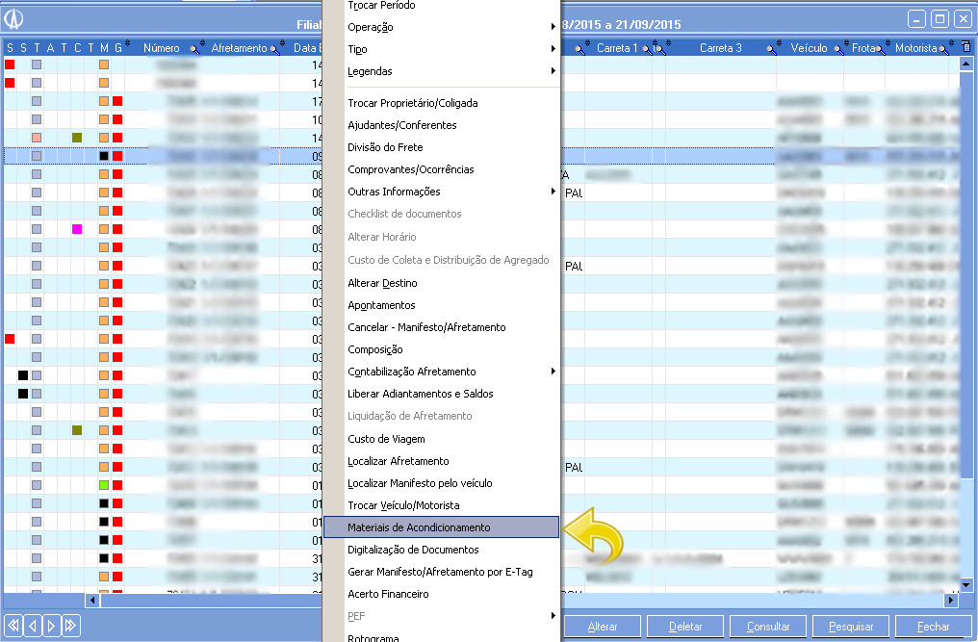Image resolution: width=978 pixels, height=642 pixels.
Task: Click the application logo in title bar
Action: click(x=15, y=19)
